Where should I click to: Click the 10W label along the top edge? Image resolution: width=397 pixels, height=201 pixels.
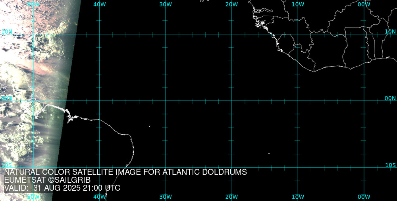click(x=298, y=4)
